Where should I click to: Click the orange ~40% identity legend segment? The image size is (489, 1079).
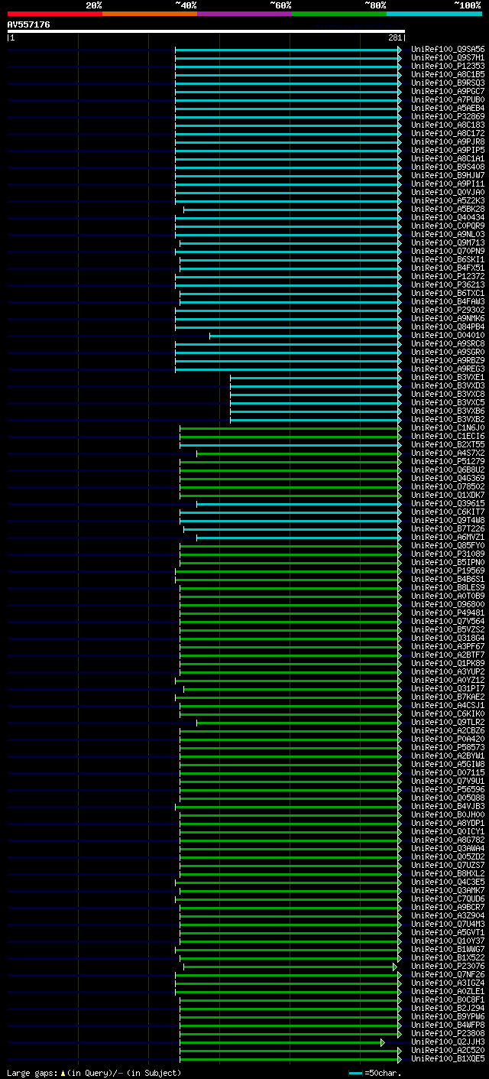149,14
